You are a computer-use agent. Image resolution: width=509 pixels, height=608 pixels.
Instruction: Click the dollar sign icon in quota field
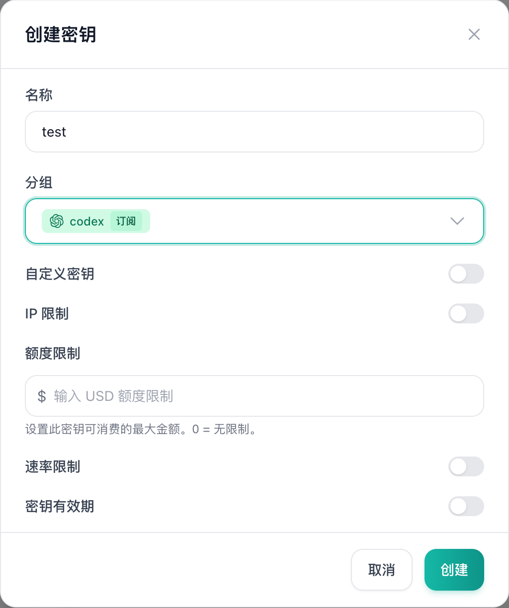[x=42, y=396]
